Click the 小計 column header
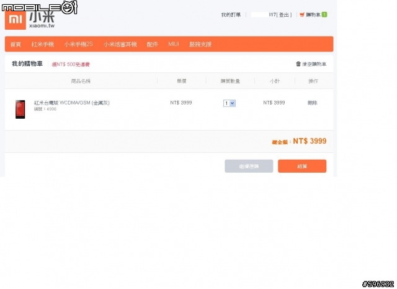 pos(275,81)
